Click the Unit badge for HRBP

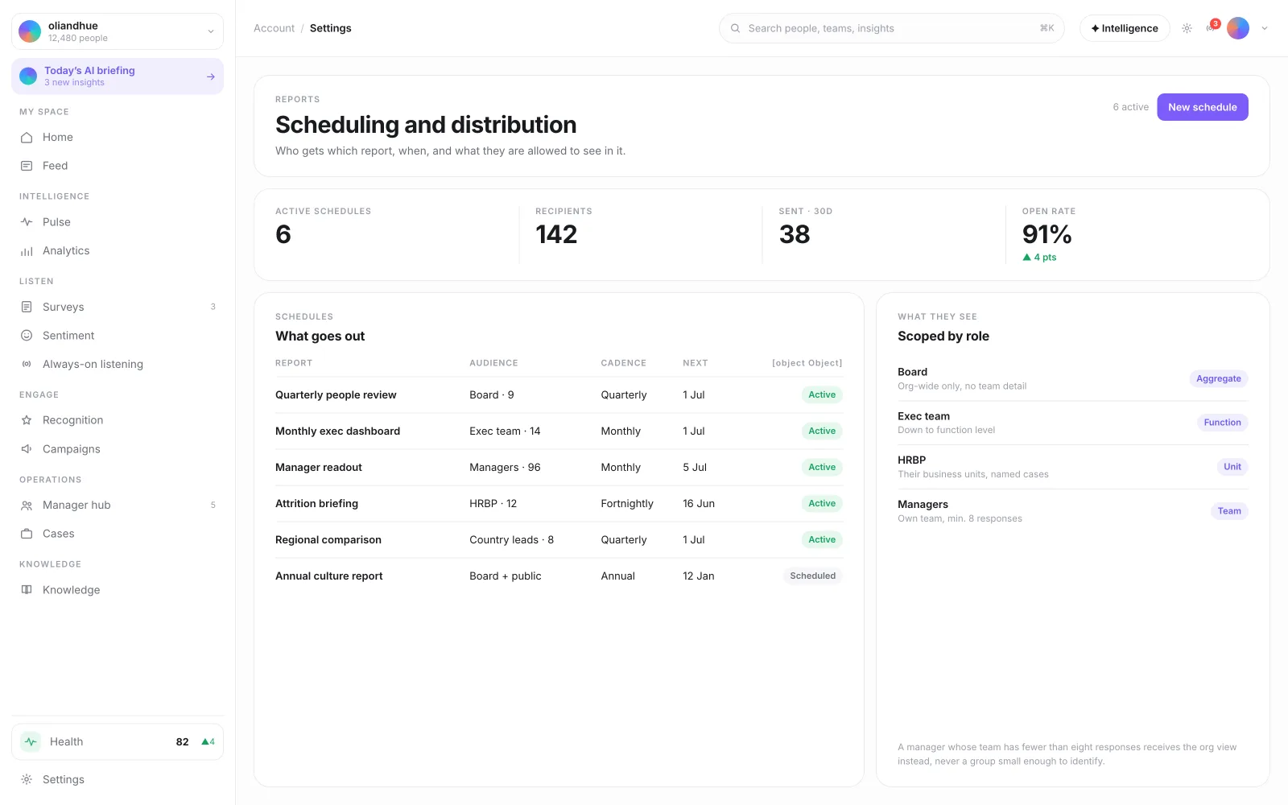tap(1232, 467)
